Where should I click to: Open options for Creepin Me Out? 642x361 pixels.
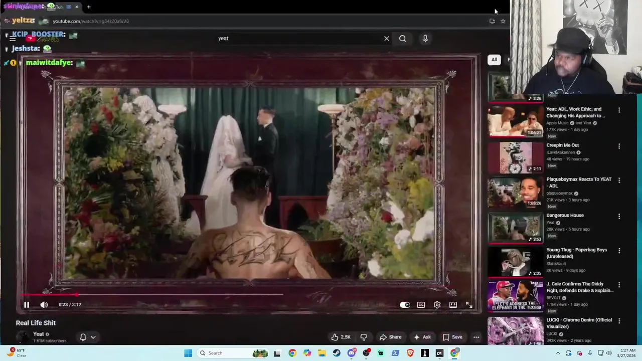(x=619, y=146)
